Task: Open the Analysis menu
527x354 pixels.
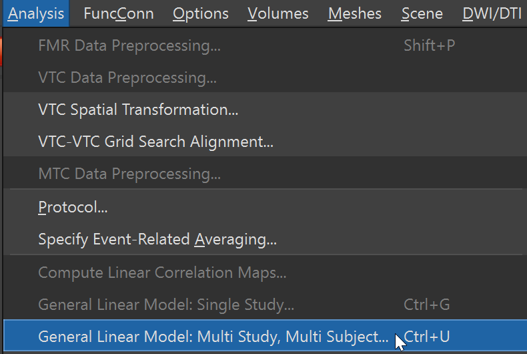Action: click(x=36, y=13)
